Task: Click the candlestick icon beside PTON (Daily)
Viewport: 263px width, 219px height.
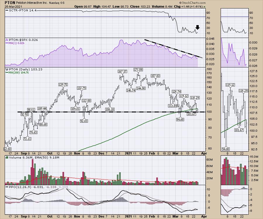Action: tap(6, 70)
